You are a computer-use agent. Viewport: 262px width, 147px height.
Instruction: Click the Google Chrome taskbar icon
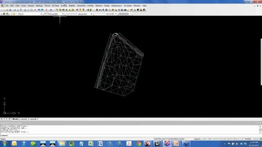138,143
